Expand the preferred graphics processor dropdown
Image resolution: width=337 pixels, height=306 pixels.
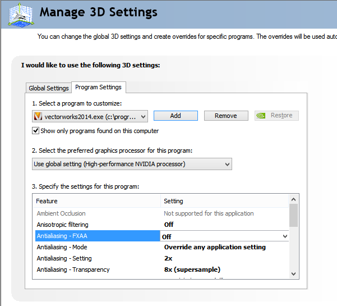coord(227,164)
